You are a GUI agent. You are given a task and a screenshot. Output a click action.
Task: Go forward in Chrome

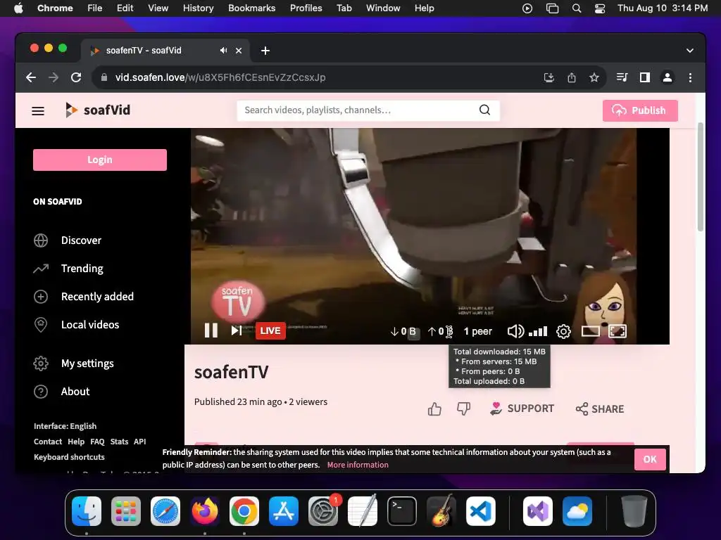(54, 77)
